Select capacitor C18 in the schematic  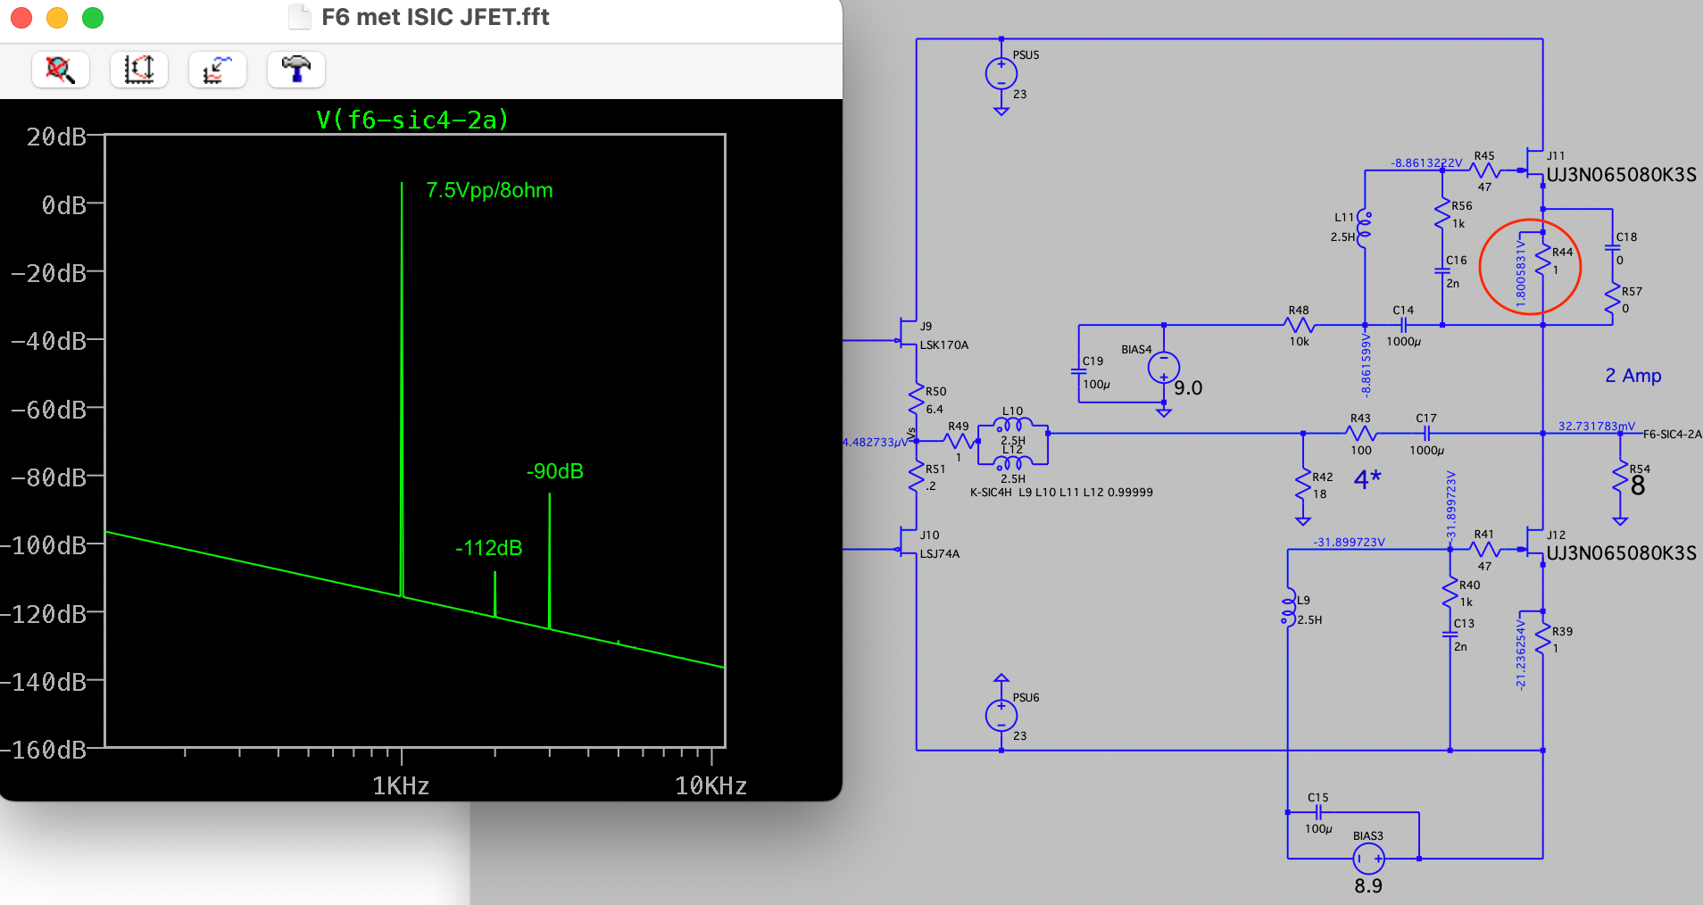pos(1612,247)
